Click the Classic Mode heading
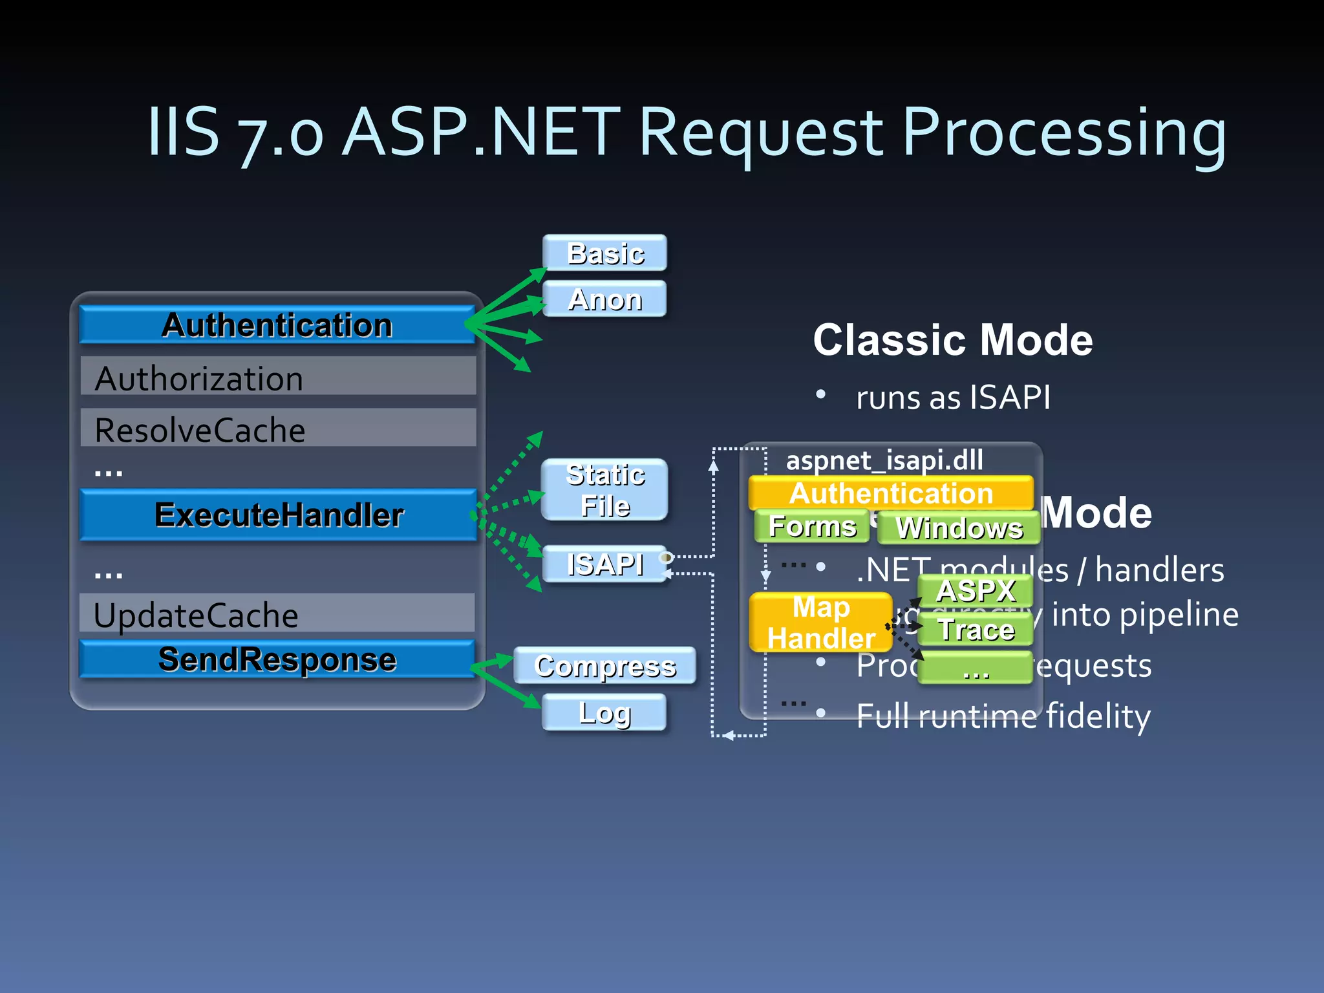Screen dimensions: 1324x993 point(952,339)
